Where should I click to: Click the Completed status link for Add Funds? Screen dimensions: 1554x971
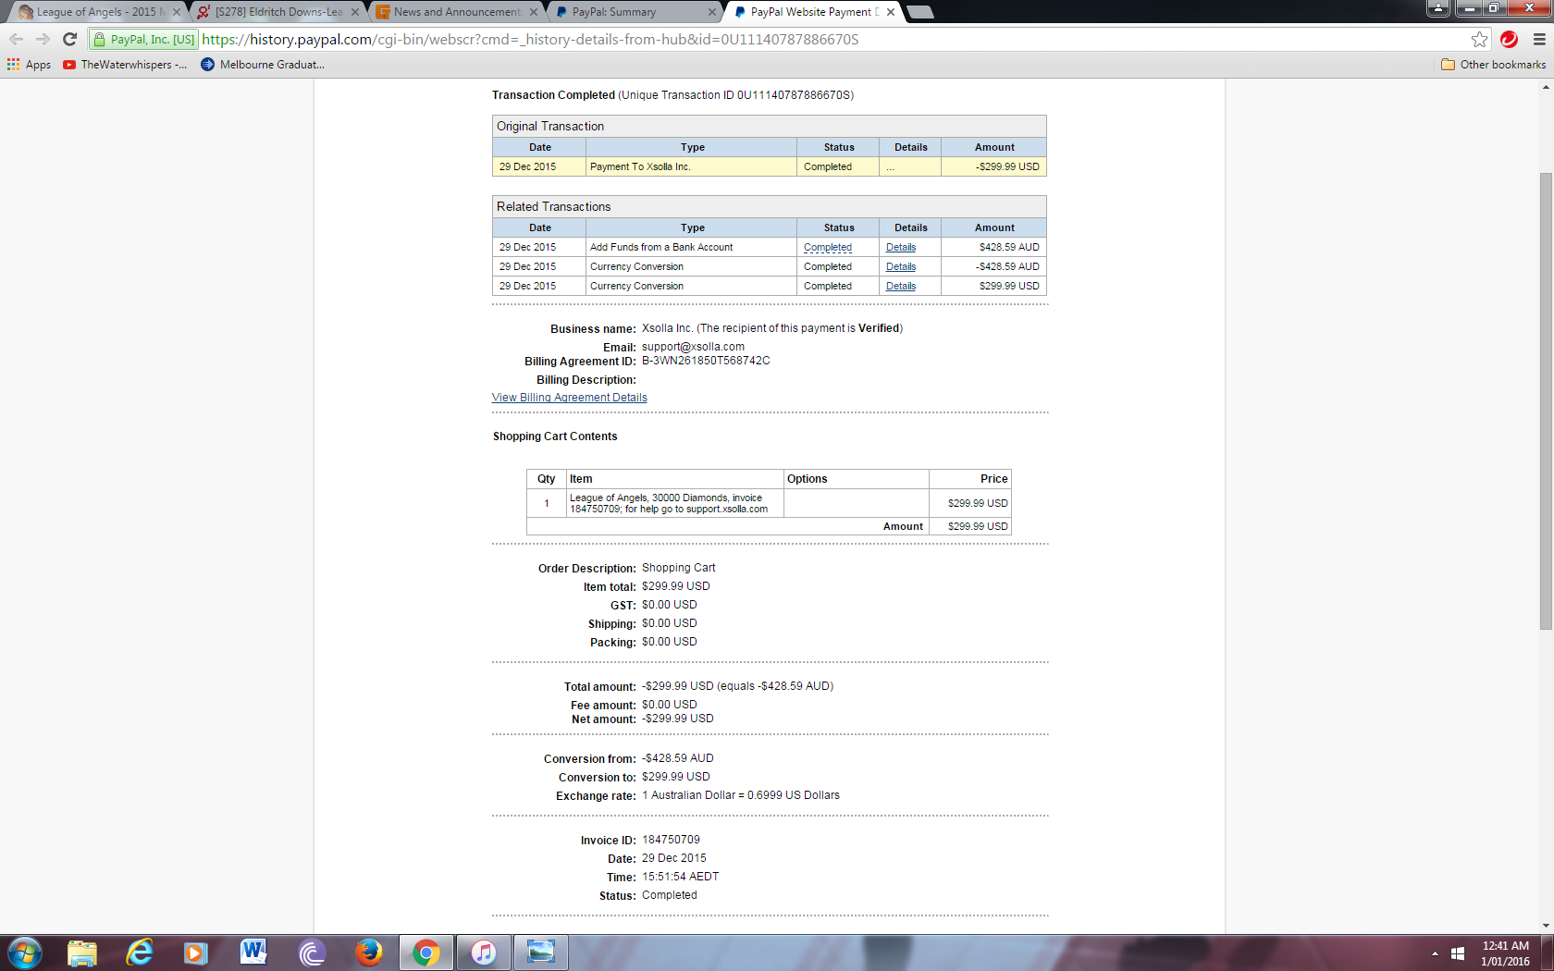(x=827, y=247)
